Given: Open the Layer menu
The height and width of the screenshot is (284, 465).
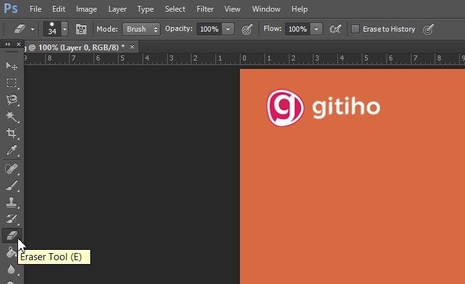Looking at the screenshot, I should click(117, 9).
